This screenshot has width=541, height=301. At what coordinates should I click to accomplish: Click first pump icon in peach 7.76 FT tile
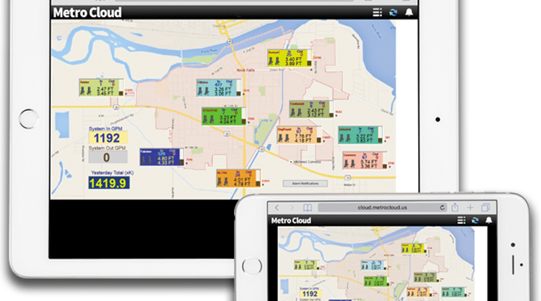pyautogui.click(x=281, y=138)
